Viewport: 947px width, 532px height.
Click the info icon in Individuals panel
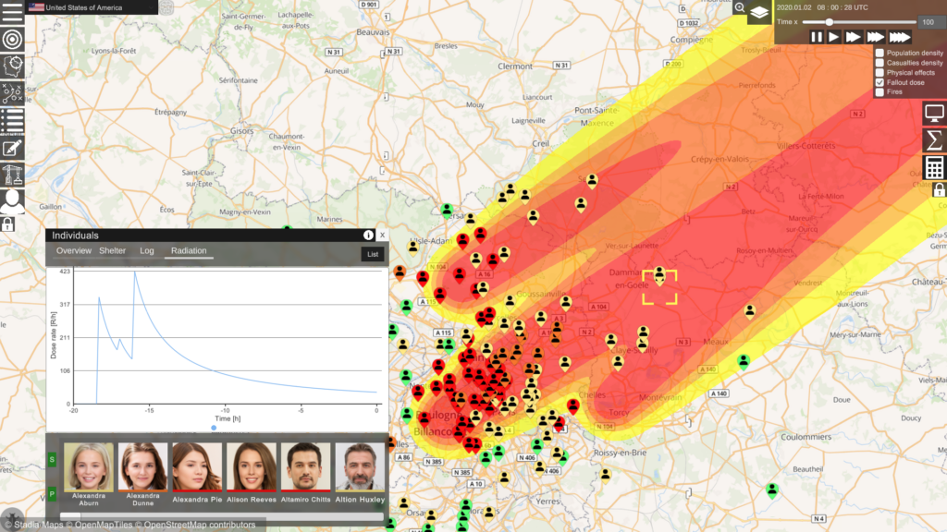(x=368, y=236)
